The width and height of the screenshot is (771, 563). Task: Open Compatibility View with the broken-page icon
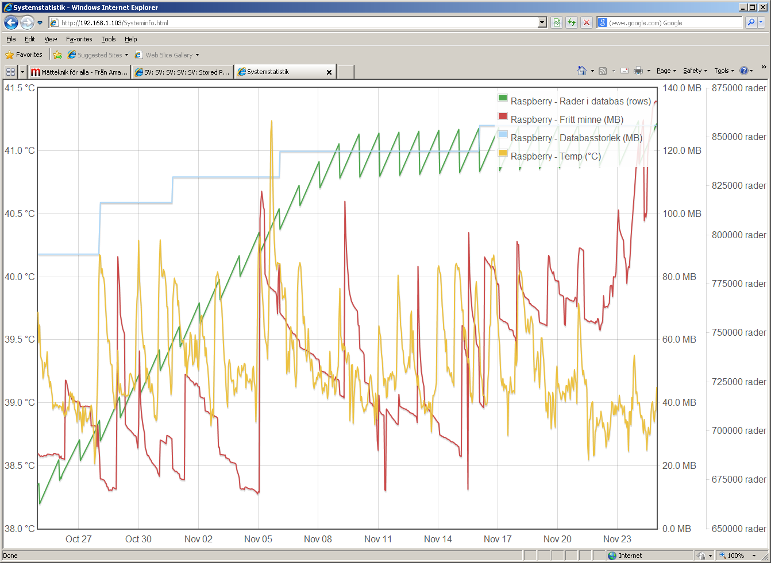point(557,23)
